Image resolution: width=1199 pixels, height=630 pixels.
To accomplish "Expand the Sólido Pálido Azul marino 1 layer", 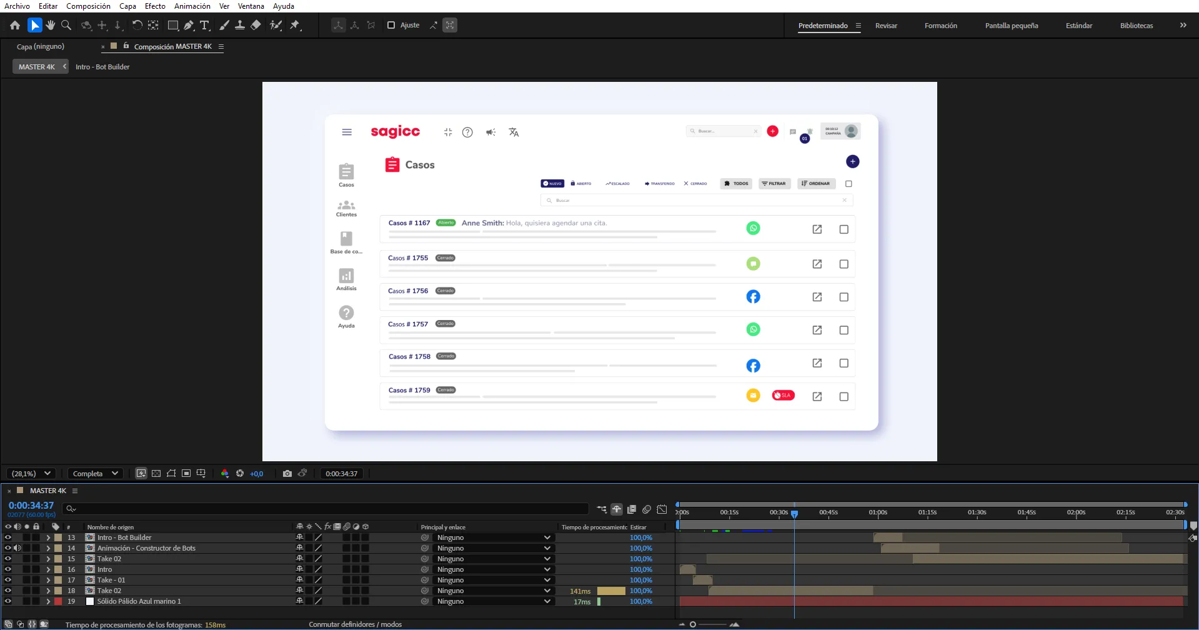I will coord(48,601).
